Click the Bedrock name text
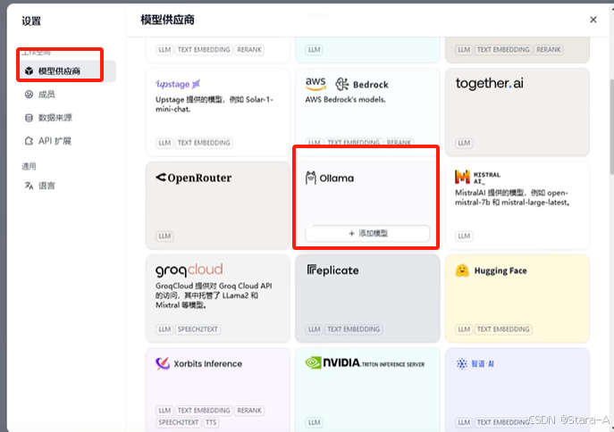The width and height of the screenshot is (614, 432). coord(370,85)
